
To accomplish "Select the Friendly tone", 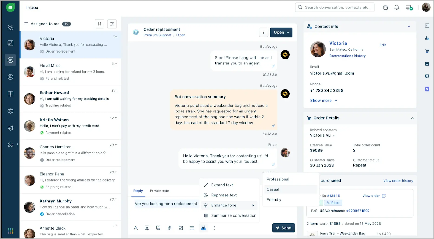I will 291,200.
